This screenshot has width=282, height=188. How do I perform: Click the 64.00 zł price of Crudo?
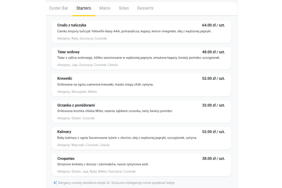coord(213,25)
